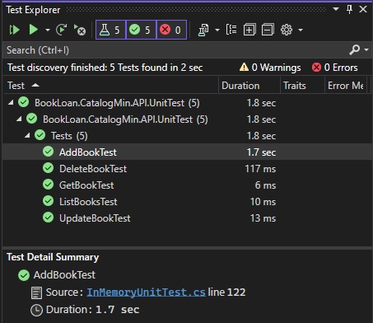373x323 pixels.
Task: Open Test Explorer settings gear
Action: [287, 30]
